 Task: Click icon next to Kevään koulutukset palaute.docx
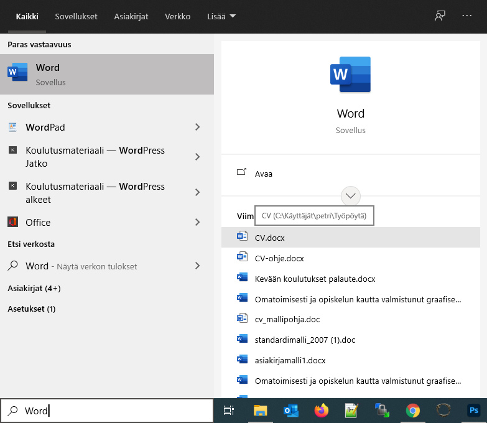click(242, 277)
